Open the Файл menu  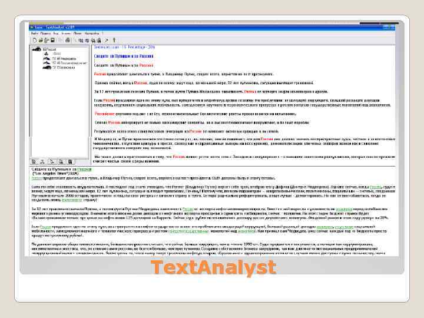(x=35, y=34)
